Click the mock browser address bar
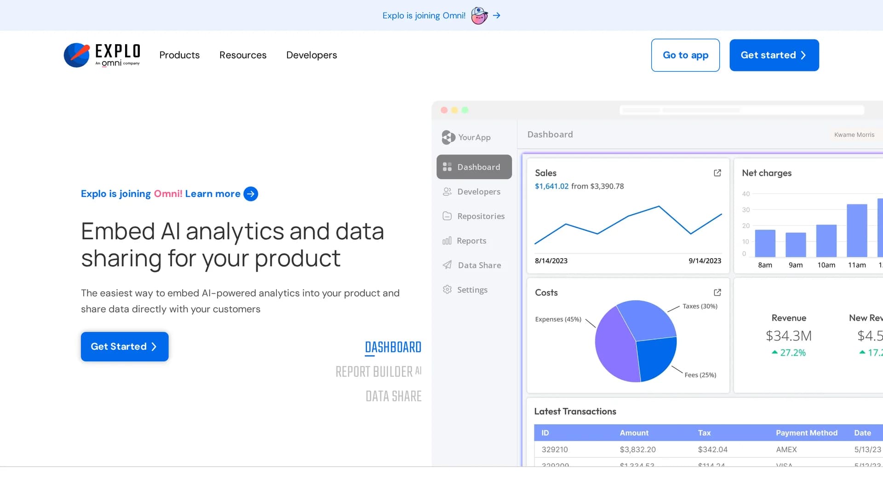 point(742,110)
